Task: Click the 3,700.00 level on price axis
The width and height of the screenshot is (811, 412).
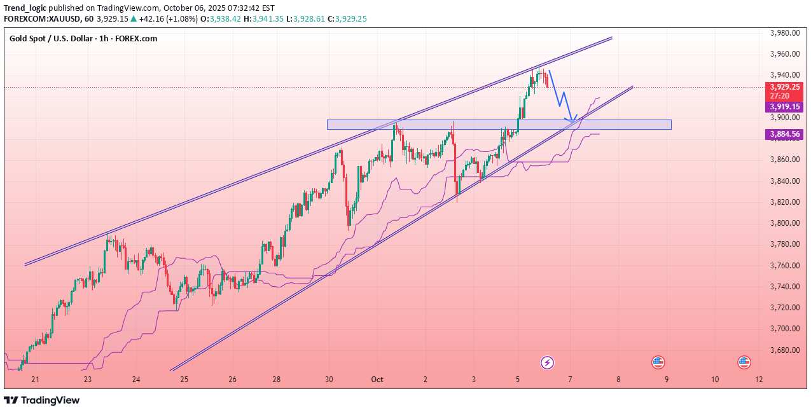Action: pyautogui.click(x=784, y=329)
